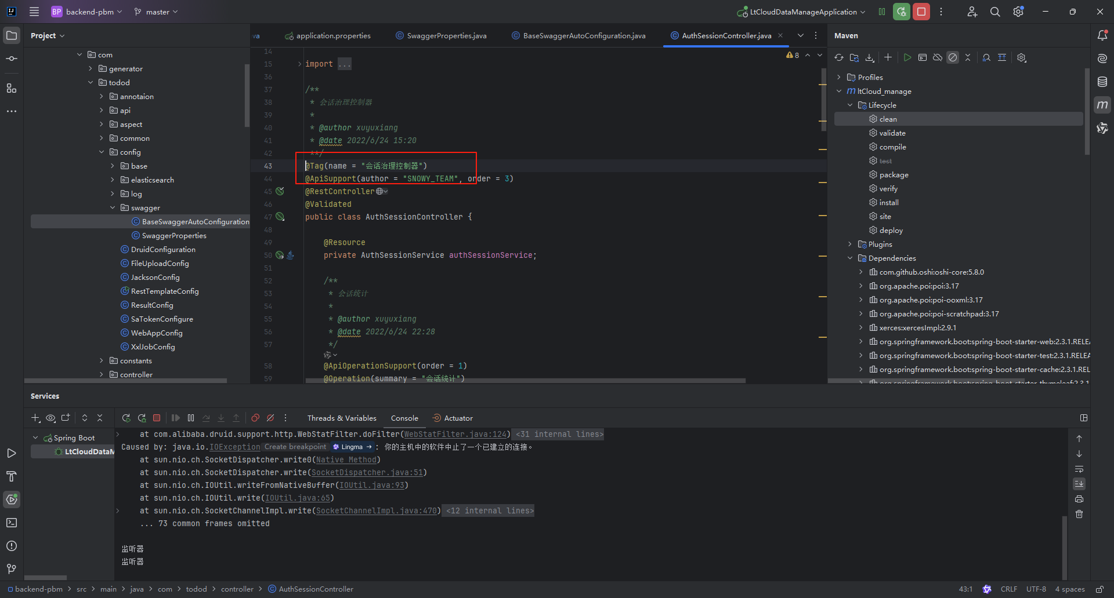
Task: Toggle Maven offline mode
Action: (938, 57)
